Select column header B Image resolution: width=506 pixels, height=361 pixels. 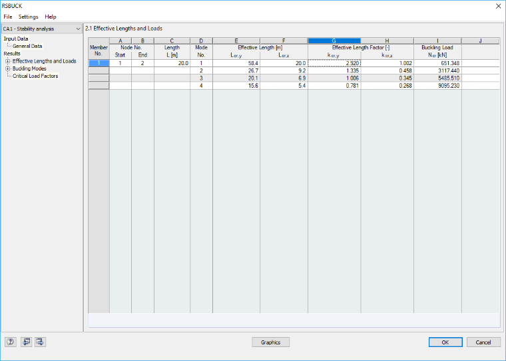coord(142,41)
